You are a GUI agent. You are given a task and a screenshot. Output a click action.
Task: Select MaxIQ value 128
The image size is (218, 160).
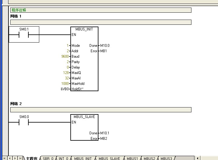[66, 73]
